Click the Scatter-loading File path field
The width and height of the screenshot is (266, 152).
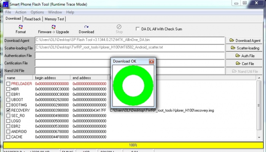click(130, 47)
